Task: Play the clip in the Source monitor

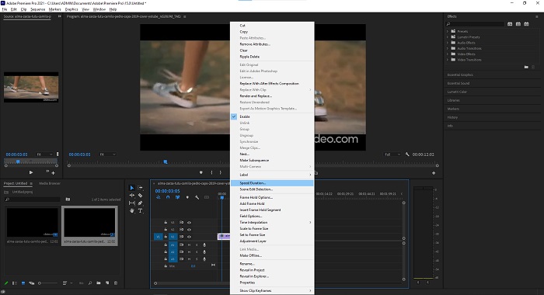Action: click(31, 172)
